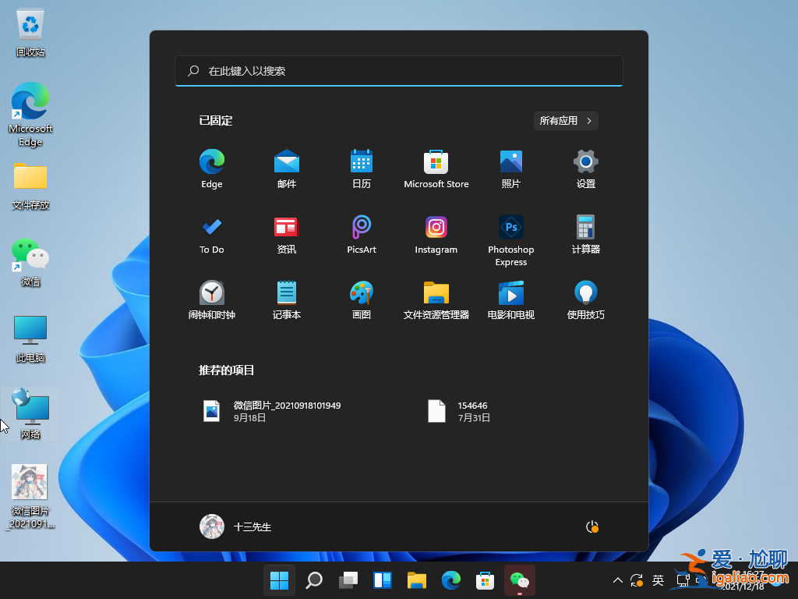Viewport: 798px width, 599px height.
Task: Open the power options menu
Action: (x=591, y=526)
